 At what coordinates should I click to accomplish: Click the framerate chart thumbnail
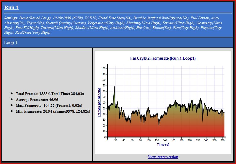click(163, 102)
